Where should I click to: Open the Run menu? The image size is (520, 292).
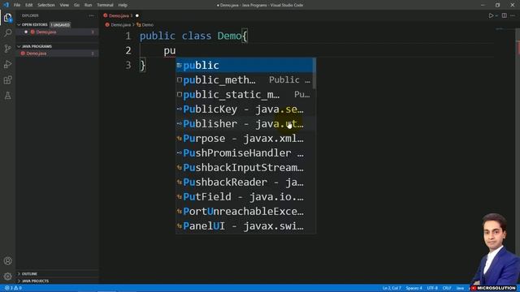(88, 5)
